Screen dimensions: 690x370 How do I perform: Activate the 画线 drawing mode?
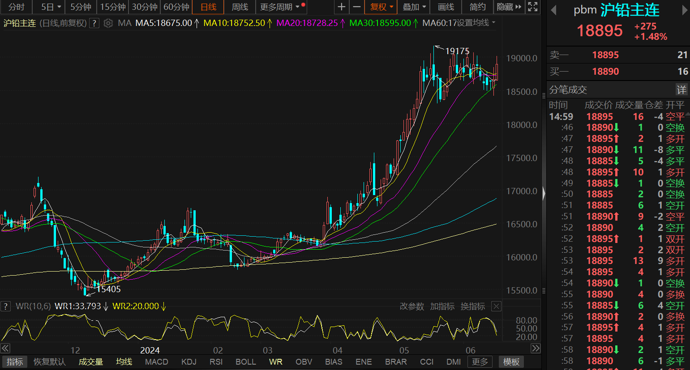(x=446, y=7)
